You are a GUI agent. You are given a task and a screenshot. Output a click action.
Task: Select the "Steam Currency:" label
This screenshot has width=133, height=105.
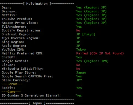[16, 80]
